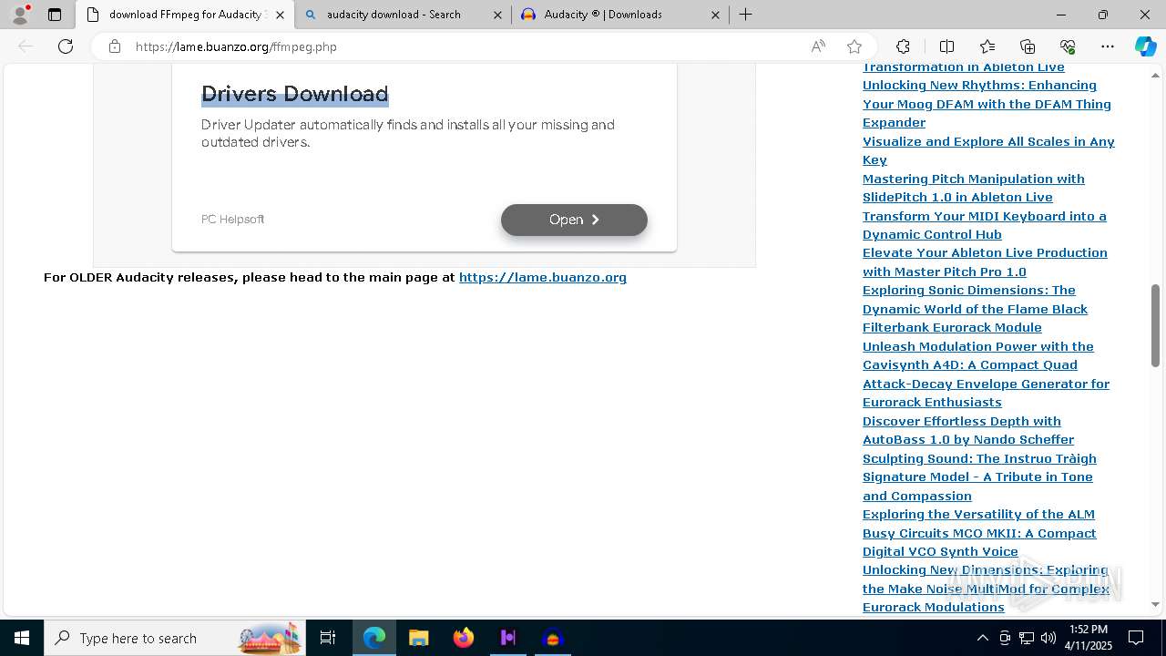1166x656 pixels.
Task: Open the Copilot sidebar icon
Action: 1146,46
